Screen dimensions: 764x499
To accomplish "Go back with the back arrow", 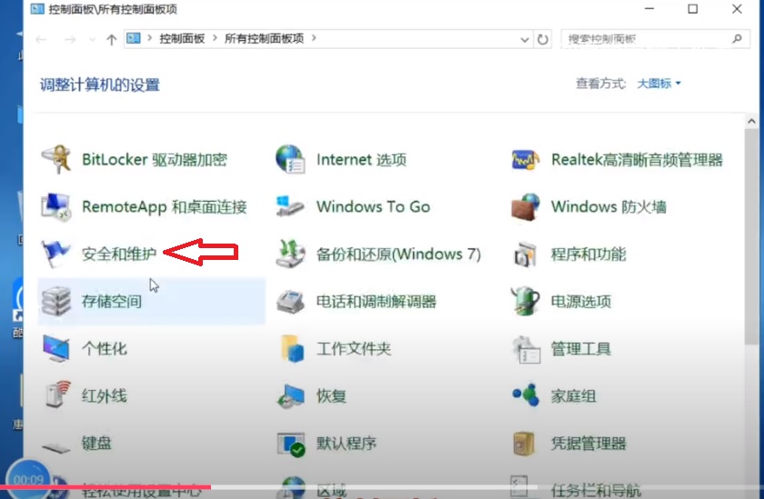I will (41, 39).
